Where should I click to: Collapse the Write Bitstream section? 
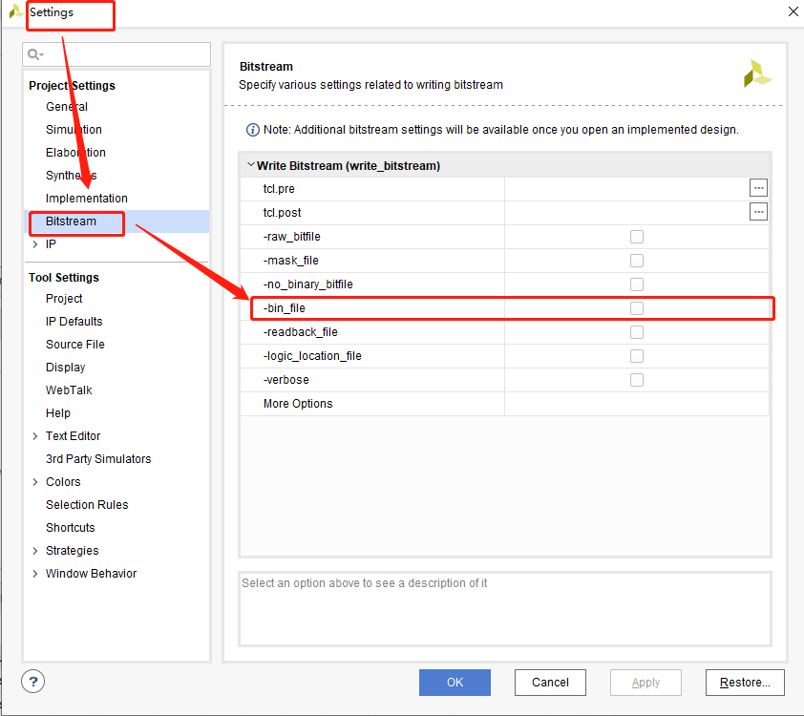[x=251, y=165]
